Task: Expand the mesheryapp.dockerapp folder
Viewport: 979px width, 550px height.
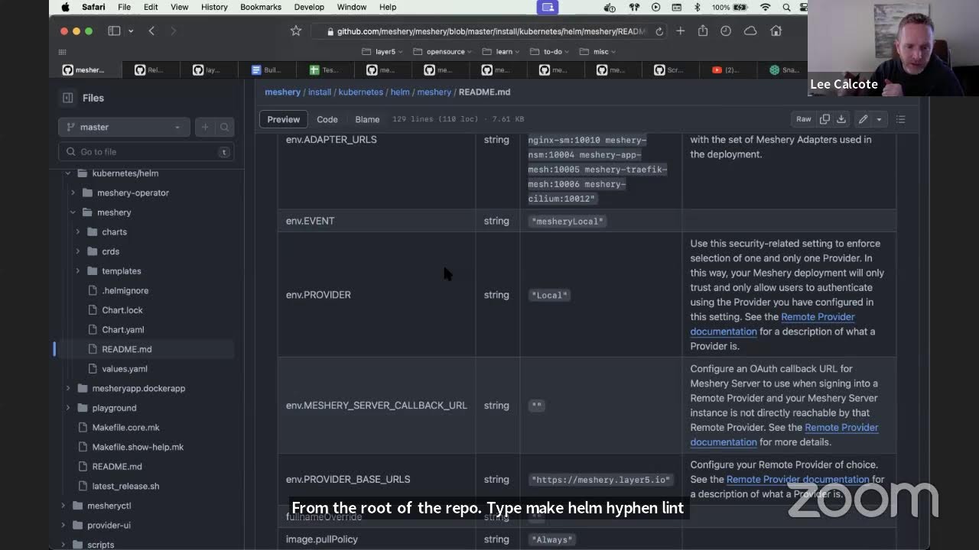Action: [68, 388]
